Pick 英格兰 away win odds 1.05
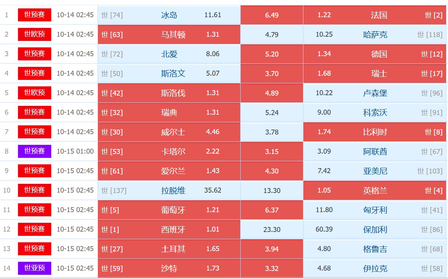This screenshot has height=279, width=448. tap(324, 190)
